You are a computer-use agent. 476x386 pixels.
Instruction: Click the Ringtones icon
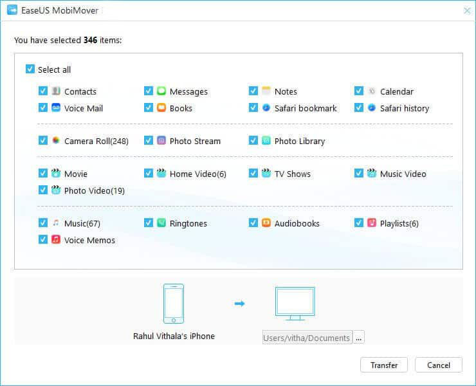click(161, 223)
